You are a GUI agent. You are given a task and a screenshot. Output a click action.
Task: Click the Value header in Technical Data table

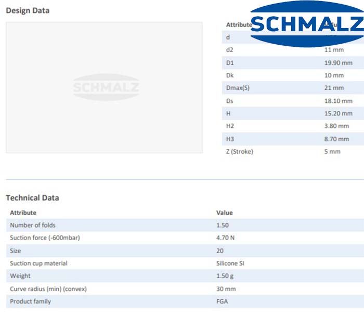[225, 213]
